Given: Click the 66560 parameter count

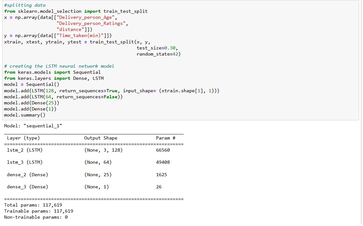Looking at the screenshot, I should click(163, 150).
